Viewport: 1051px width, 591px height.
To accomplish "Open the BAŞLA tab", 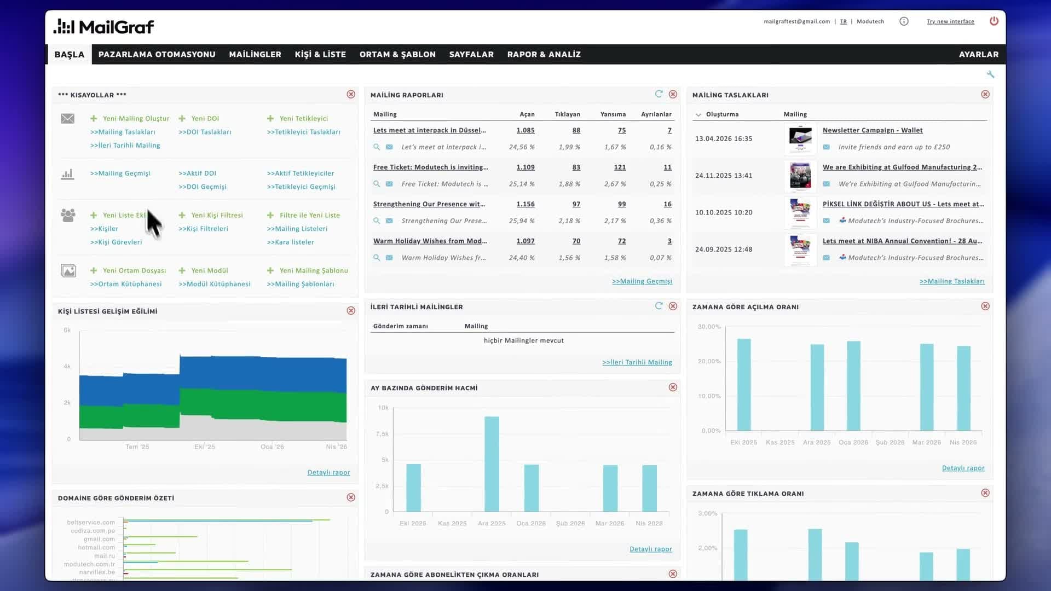I will coord(70,54).
